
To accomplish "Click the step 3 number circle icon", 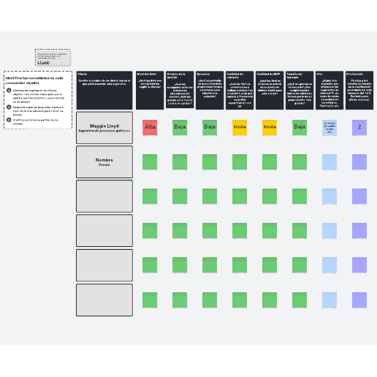I will point(9,120).
